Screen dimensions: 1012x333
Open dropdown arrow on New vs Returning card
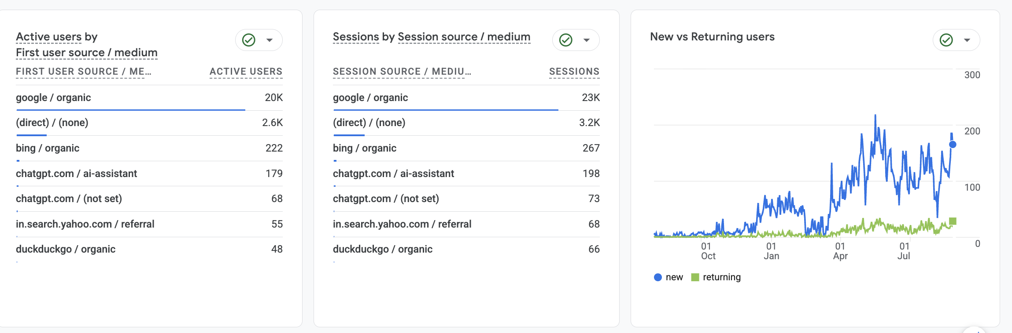(x=967, y=40)
